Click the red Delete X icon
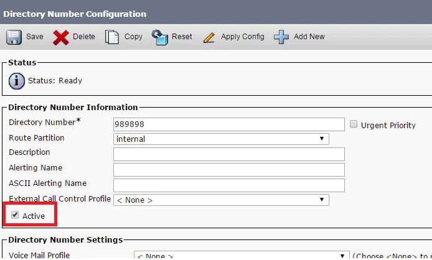Image resolution: width=432 pixels, height=260 pixels. coord(61,37)
